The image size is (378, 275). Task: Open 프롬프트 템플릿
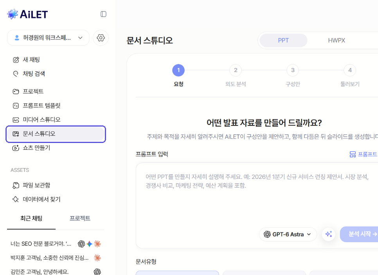(x=56, y=105)
